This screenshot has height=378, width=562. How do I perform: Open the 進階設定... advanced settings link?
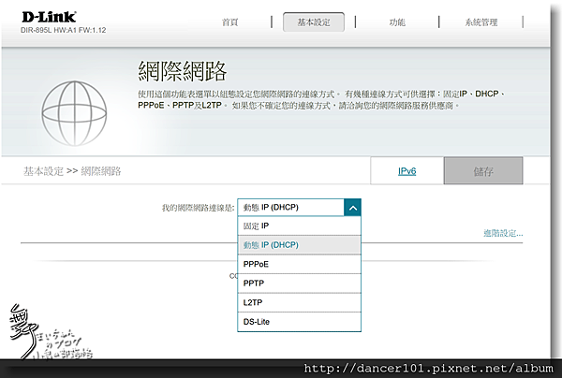click(503, 233)
